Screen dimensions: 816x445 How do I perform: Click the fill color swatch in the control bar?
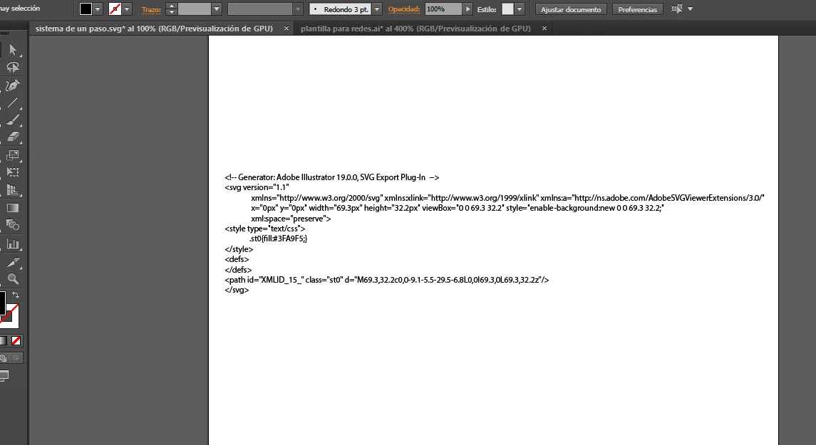(x=86, y=9)
